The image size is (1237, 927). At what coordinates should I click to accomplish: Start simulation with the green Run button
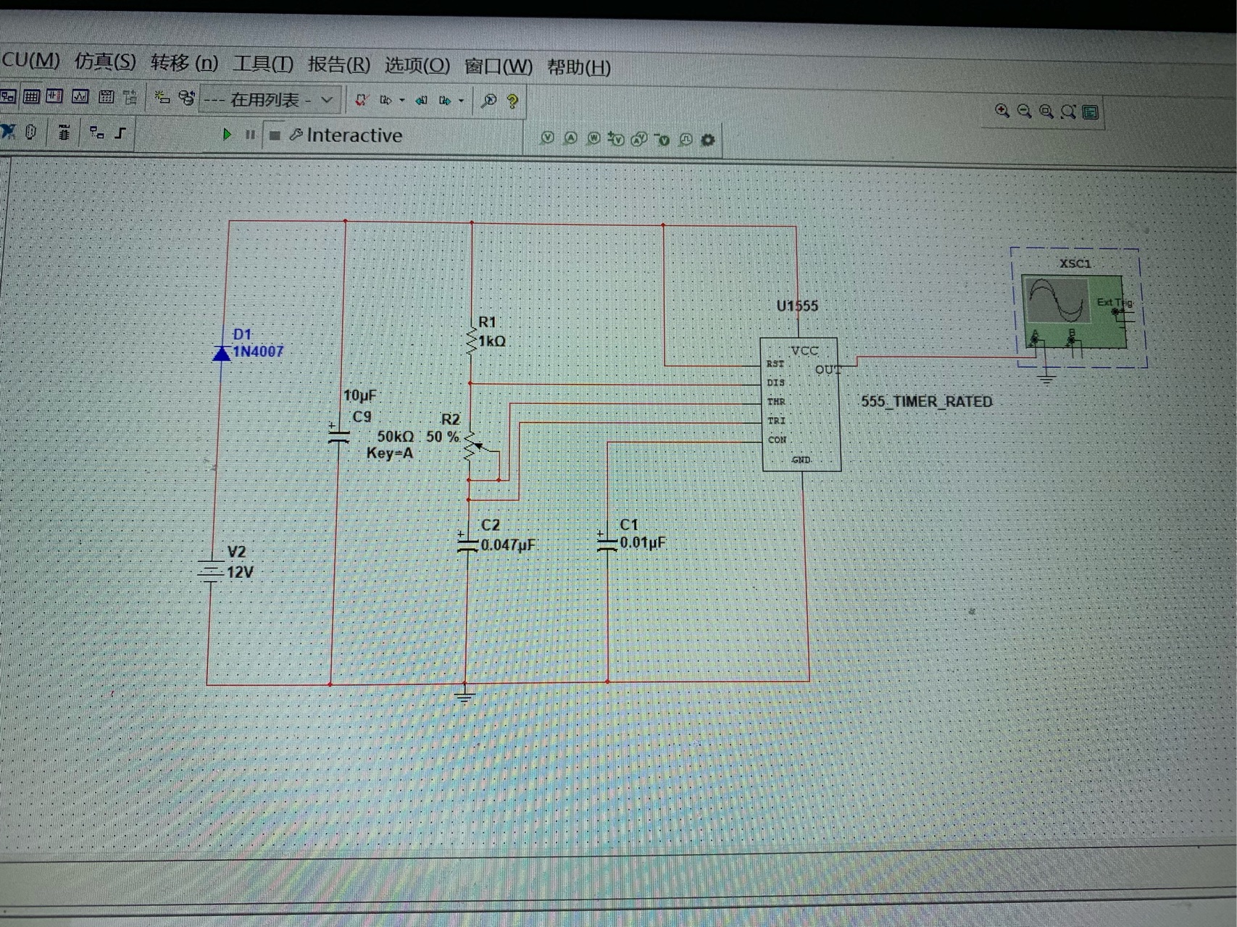point(227,134)
